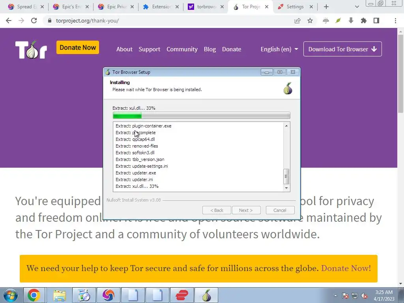Open the red ExpressVPN taskbar icon

(182, 295)
